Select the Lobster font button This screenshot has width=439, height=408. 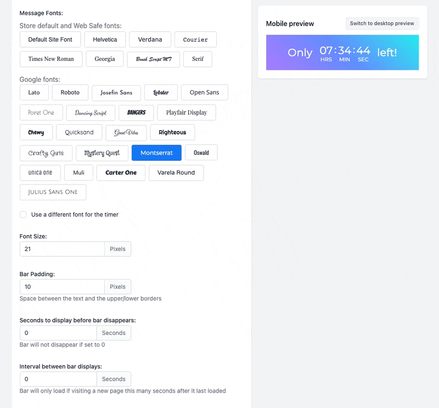161,92
